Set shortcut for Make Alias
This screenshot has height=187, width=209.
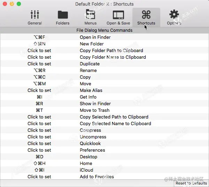click(39, 91)
